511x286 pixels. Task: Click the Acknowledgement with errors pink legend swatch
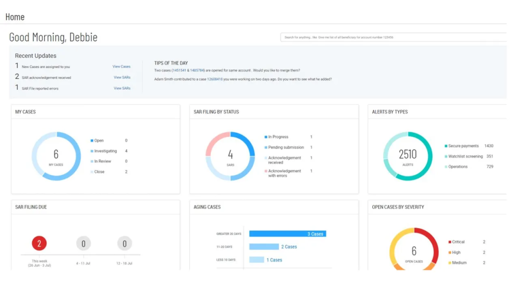pyautogui.click(x=266, y=171)
